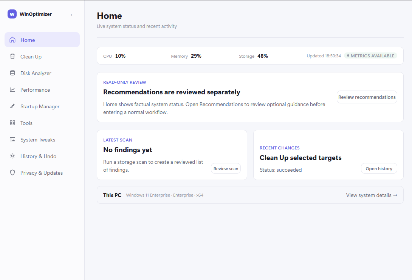This screenshot has width=412, height=280.
Task: Click the 'No findings yet' heading
Action: click(128, 150)
